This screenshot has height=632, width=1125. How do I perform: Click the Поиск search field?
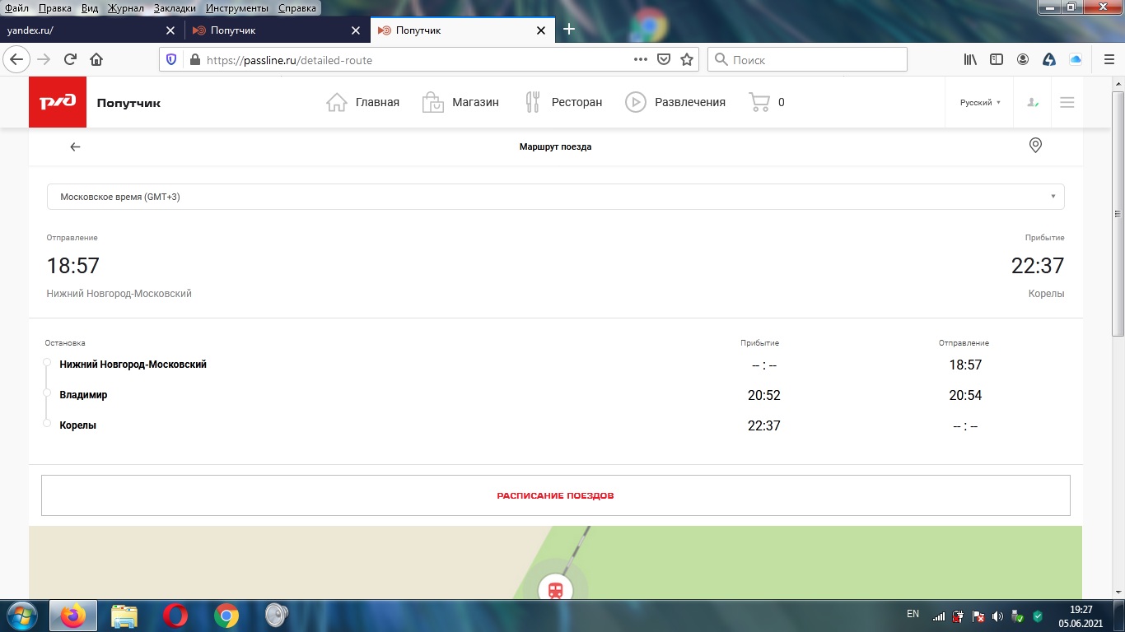(807, 59)
